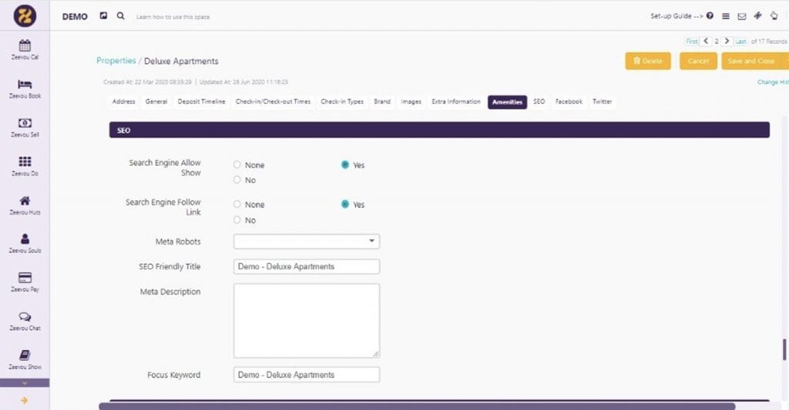Open Zeevou Pay card icon
789x410 pixels.
coord(25,278)
